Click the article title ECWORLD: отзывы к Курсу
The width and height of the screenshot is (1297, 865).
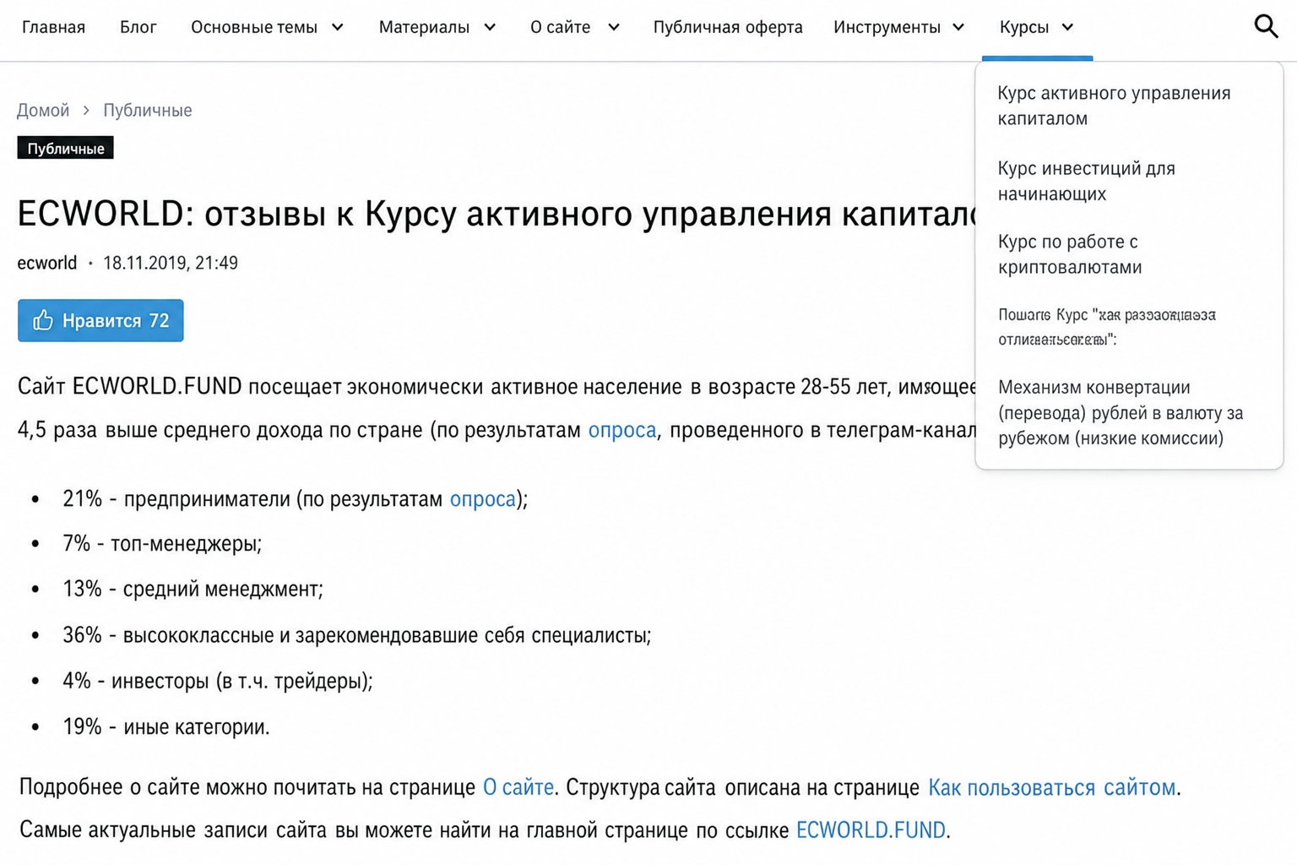pos(498,214)
